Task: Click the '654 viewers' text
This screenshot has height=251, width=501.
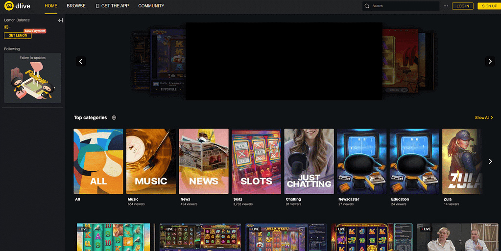Action: (136, 204)
